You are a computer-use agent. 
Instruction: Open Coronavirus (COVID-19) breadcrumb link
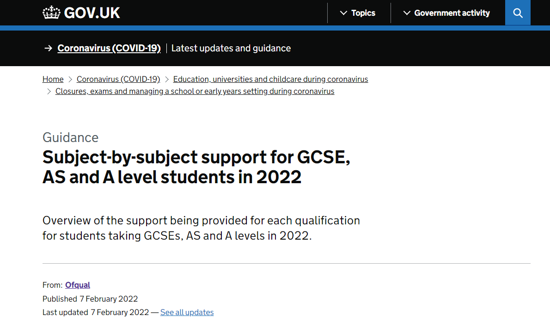pos(118,80)
